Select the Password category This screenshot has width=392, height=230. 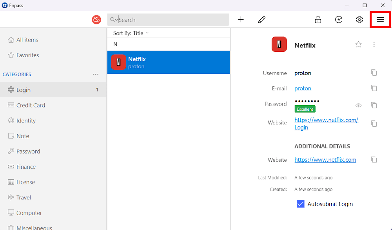coord(53,151)
